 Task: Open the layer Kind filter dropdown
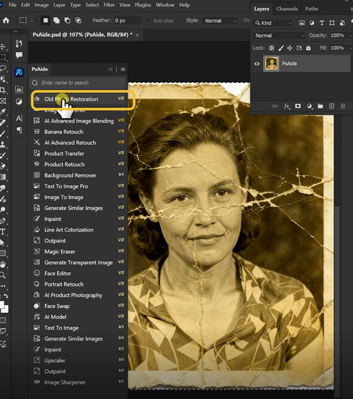coord(273,23)
